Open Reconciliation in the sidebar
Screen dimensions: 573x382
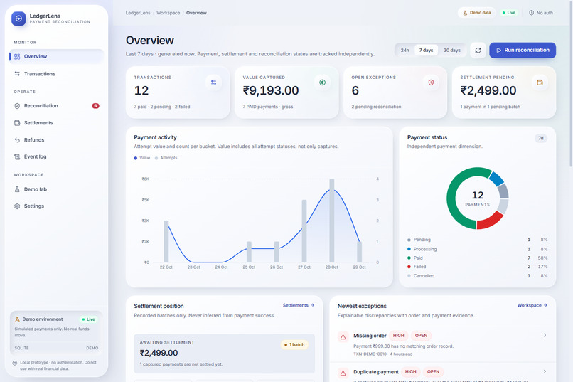(x=57, y=106)
